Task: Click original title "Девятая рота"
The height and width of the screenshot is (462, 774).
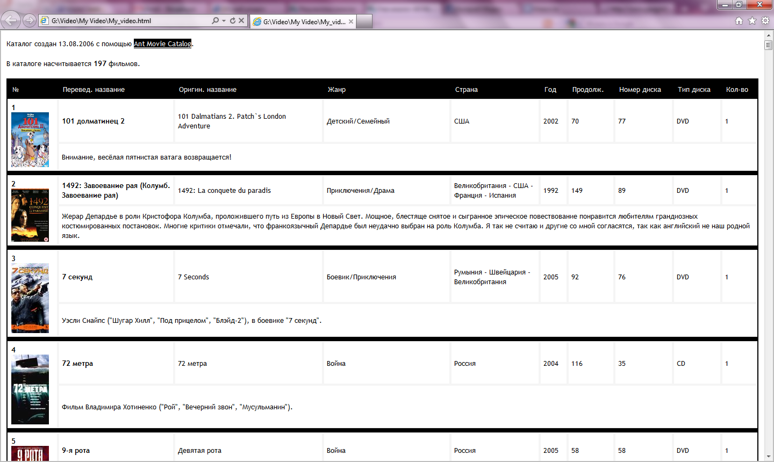Action: pyautogui.click(x=199, y=451)
